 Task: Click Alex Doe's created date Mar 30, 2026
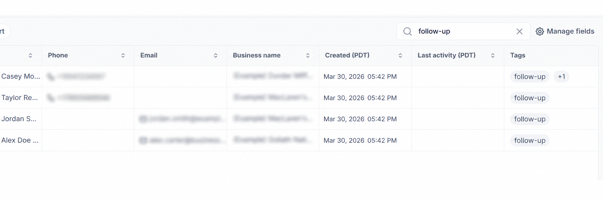point(344,140)
